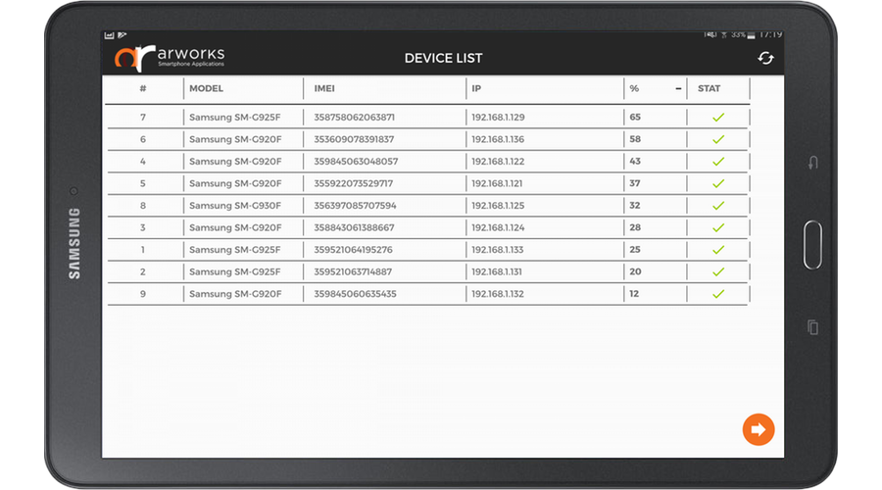Tap percentage value 65
The width and height of the screenshot is (882, 490).
click(635, 117)
